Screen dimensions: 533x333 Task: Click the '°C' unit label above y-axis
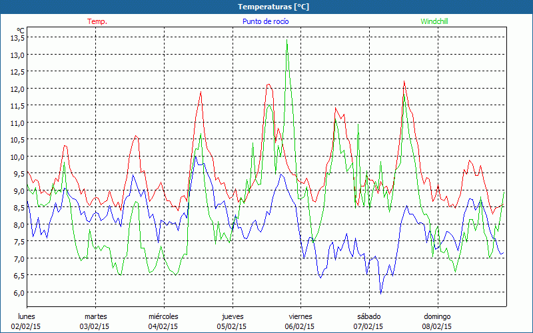(x=21, y=31)
